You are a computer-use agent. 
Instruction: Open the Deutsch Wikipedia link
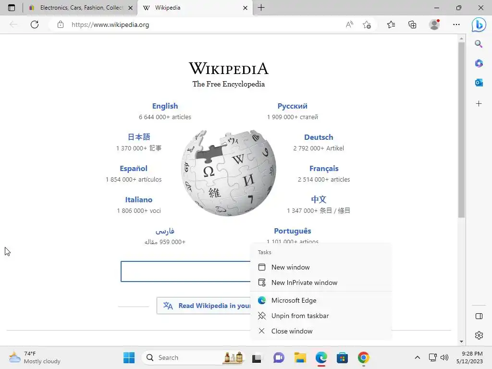tap(319, 137)
